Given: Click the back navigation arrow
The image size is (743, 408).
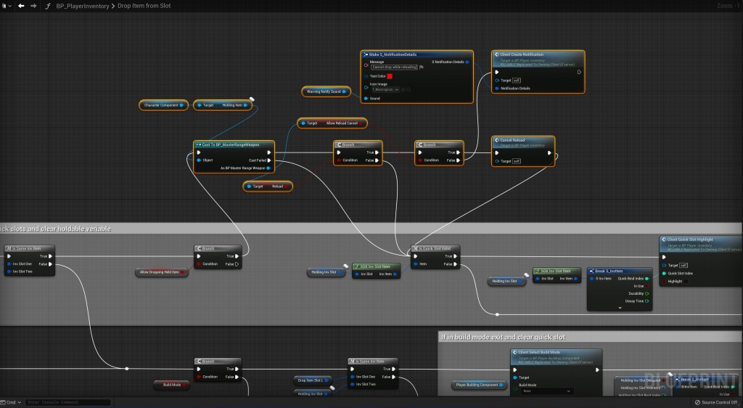Looking at the screenshot, I should (21, 6).
